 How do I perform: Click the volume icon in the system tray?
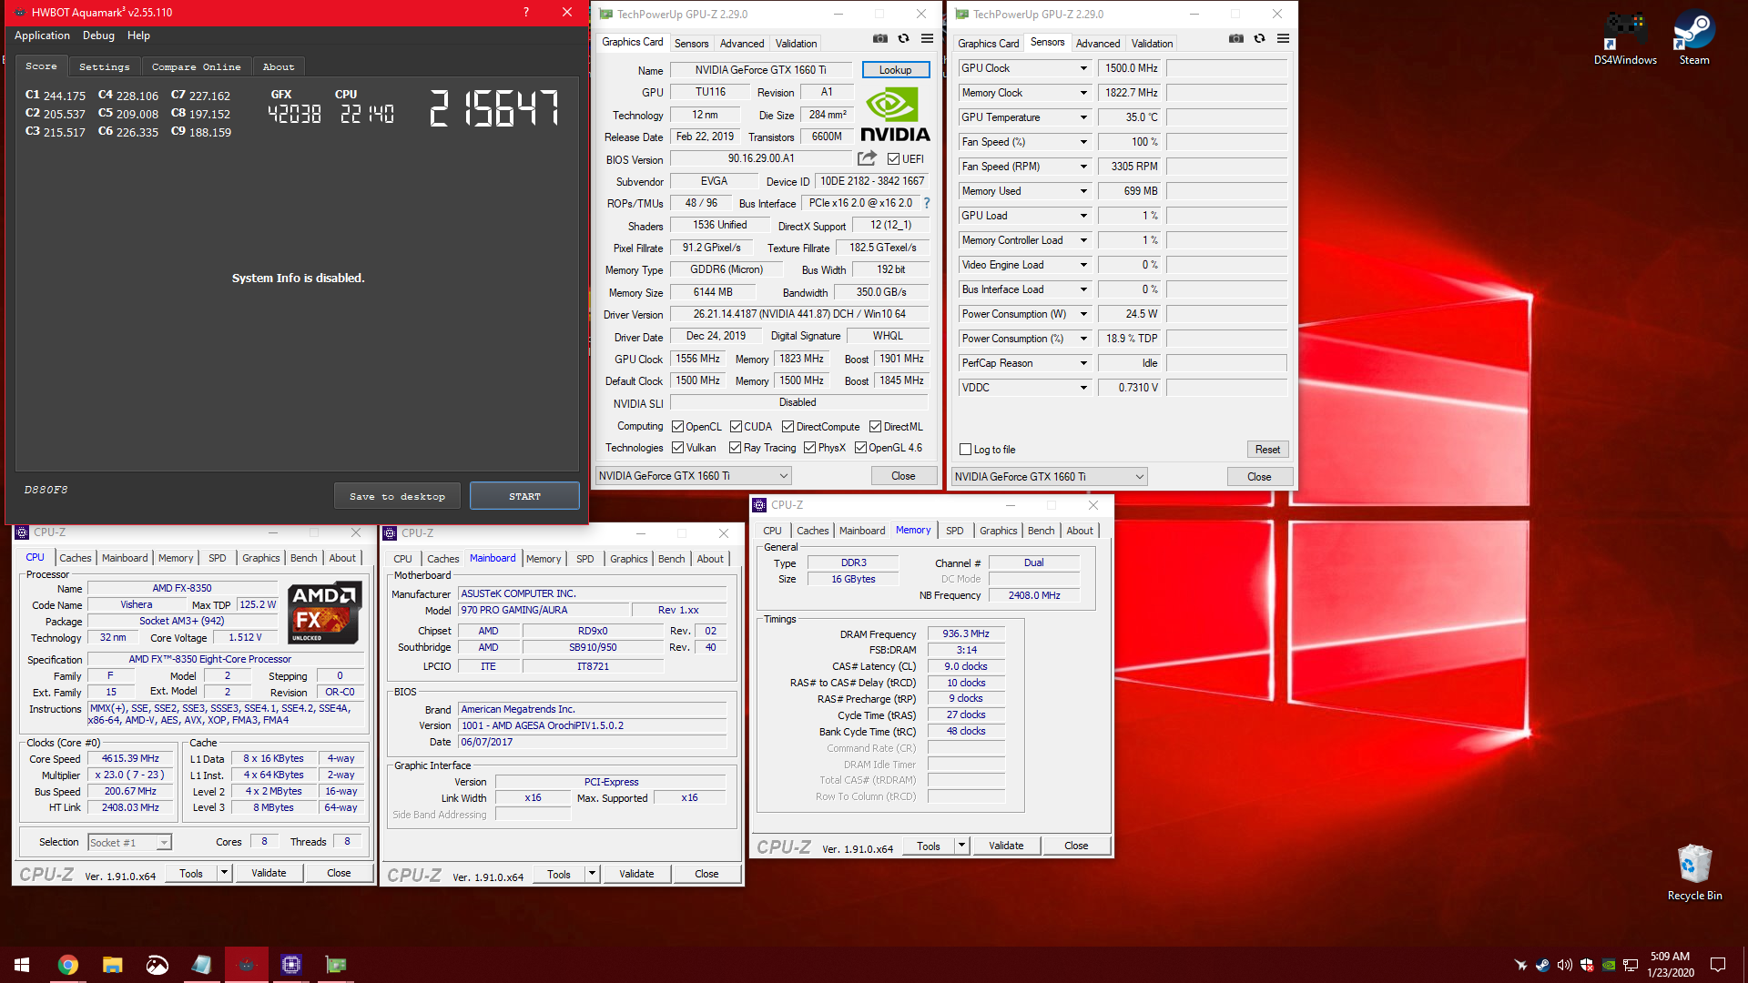coord(1564,965)
